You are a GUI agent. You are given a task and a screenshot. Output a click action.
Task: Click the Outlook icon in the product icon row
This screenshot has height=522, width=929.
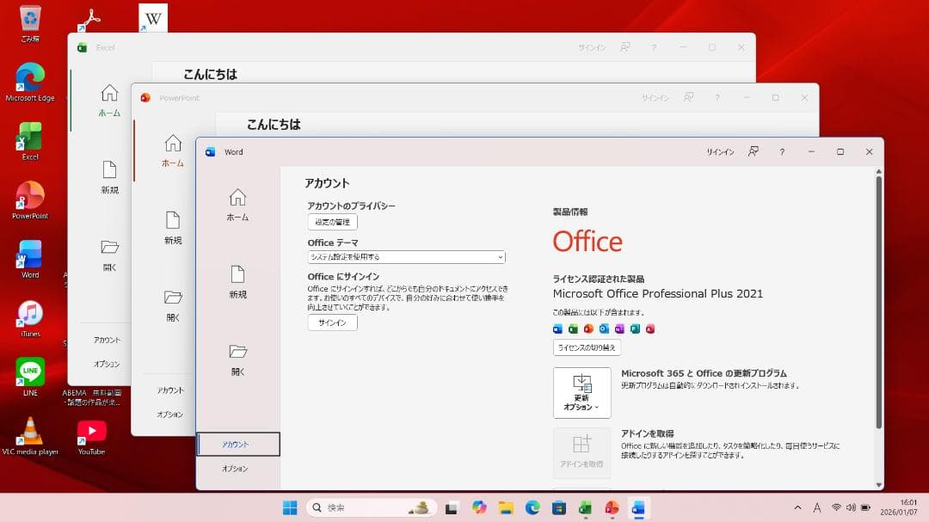point(604,329)
